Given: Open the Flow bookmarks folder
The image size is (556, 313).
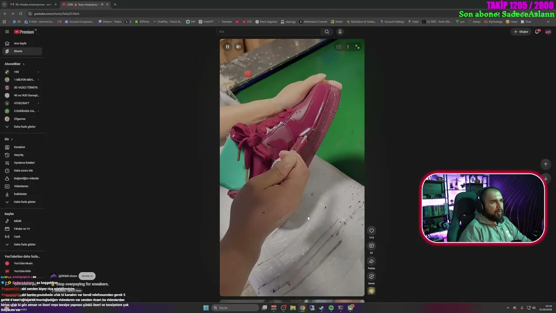Looking at the screenshot, I should pyautogui.click(x=526, y=22).
